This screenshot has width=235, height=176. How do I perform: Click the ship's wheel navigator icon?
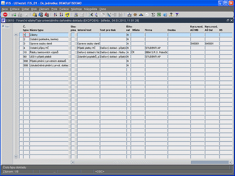point(135,14)
